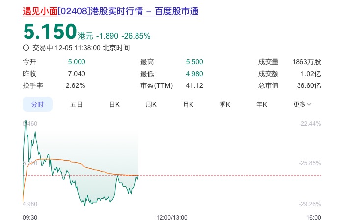The image size is (354, 223).
Task: Click the refresh icon beside 交易中
Action: pyautogui.click(x=26, y=48)
